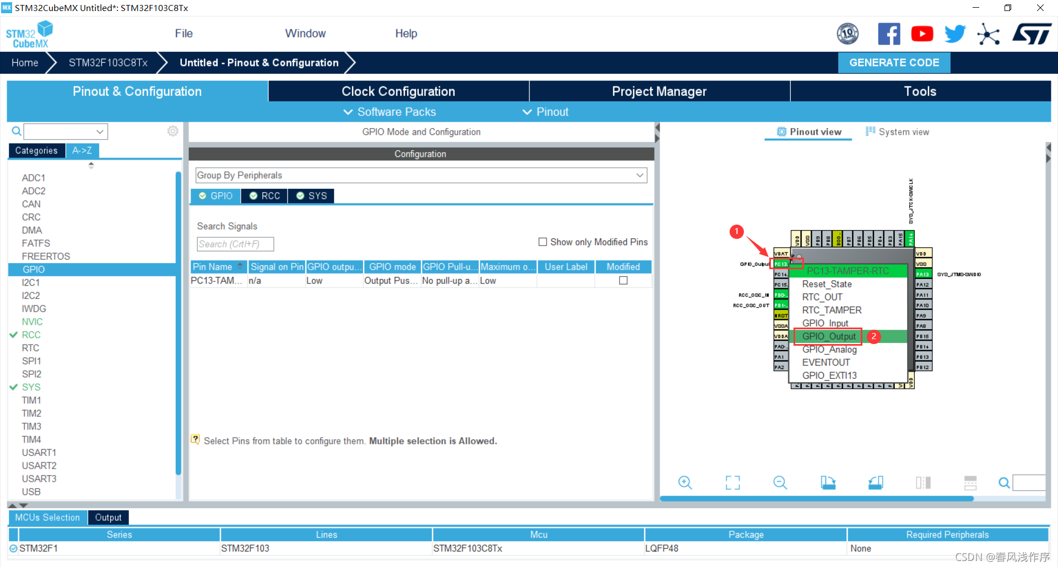1058x567 pixels.
Task: Switch to Output bottom tab
Action: pyautogui.click(x=108, y=517)
